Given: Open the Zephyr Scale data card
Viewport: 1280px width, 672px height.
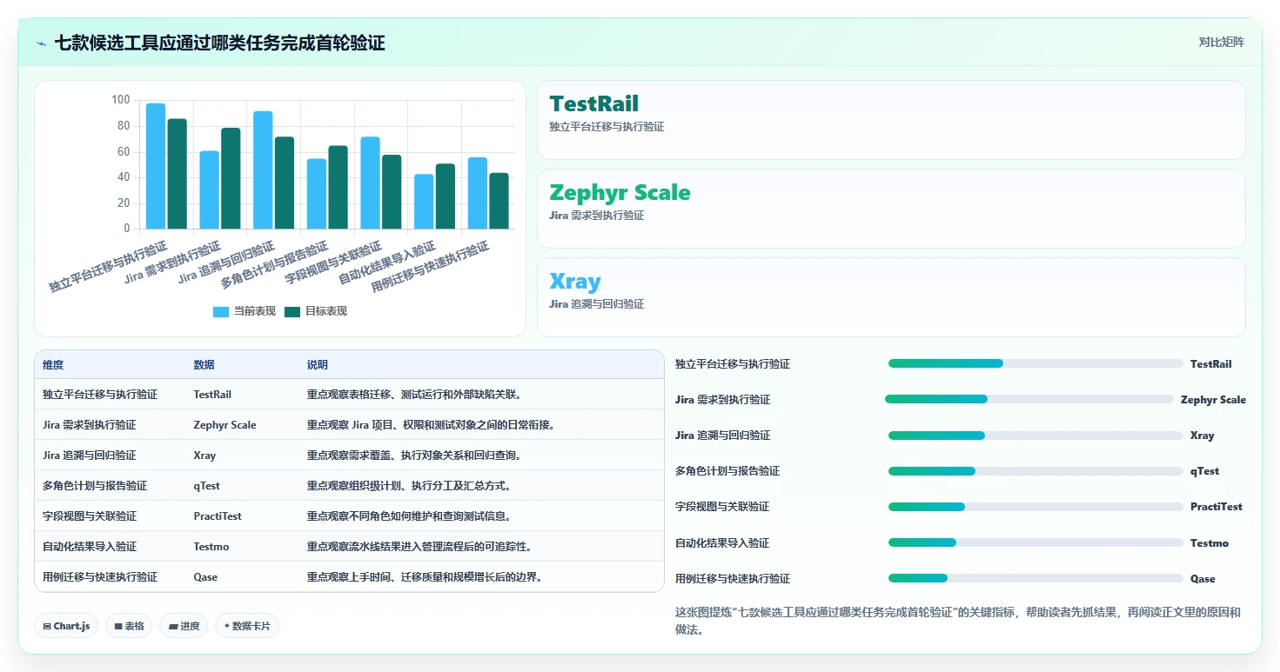Looking at the screenshot, I should coord(891,209).
